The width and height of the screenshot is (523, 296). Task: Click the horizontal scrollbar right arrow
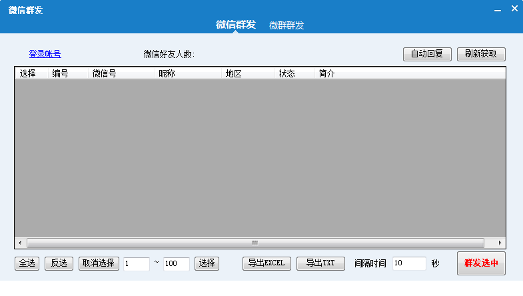click(x=500, y=243)
